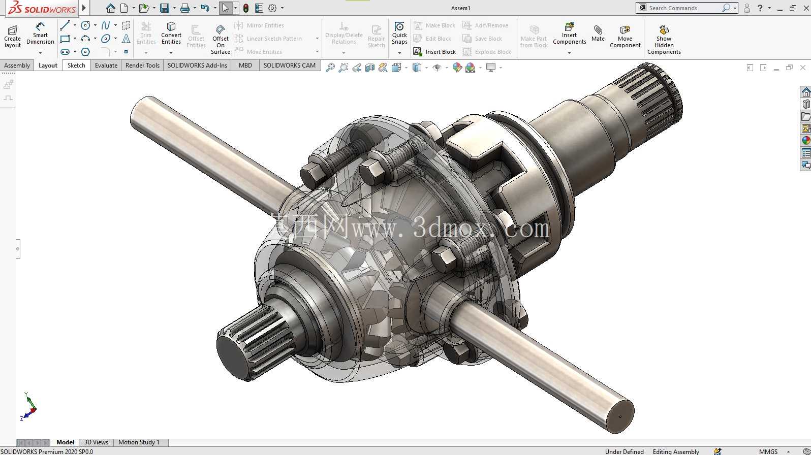Screen dimensions: 811x455
Task: Open the Appearances color ball in task pane
Action: [806, 141]
